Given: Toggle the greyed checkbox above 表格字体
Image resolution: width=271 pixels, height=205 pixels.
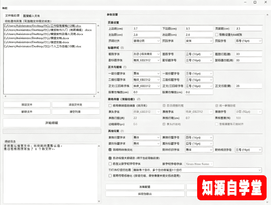Looking at the screenshot, I should (x=164, y=106).
